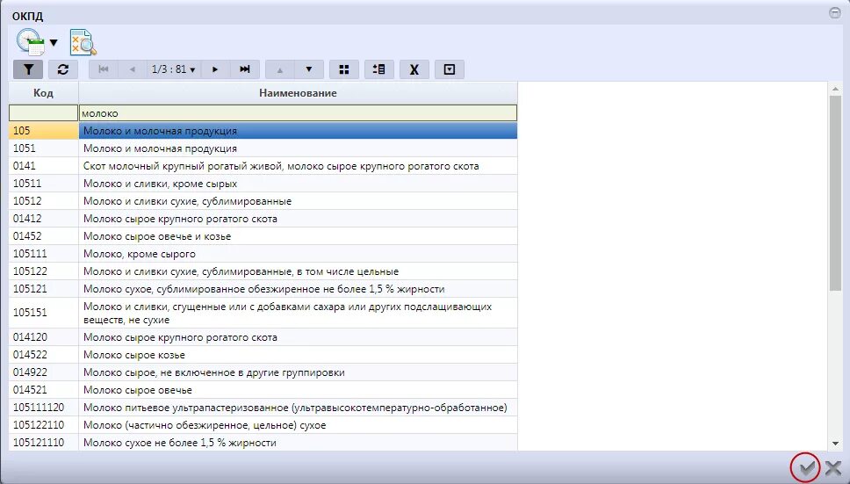The height and width of the screenshot is (484, 850).
Task: Click the boxed down-arrow toolbar button
Action: click(x=450, y=69)
